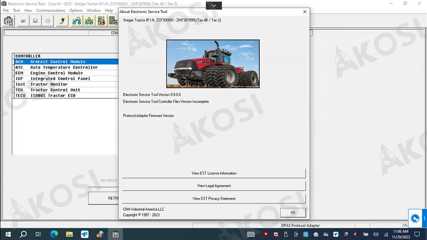This screenshot has height=240, width=427.
Task: Click View Legal Agreement button
Action: click(x=214, y=186)
